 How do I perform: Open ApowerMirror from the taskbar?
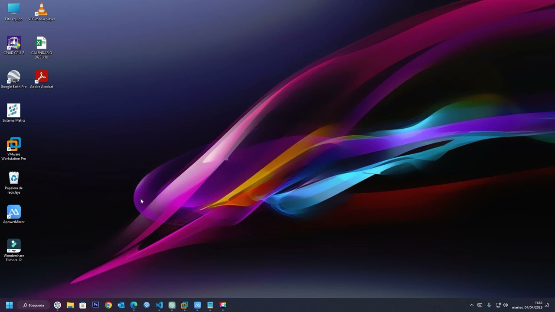pos(197,305)
